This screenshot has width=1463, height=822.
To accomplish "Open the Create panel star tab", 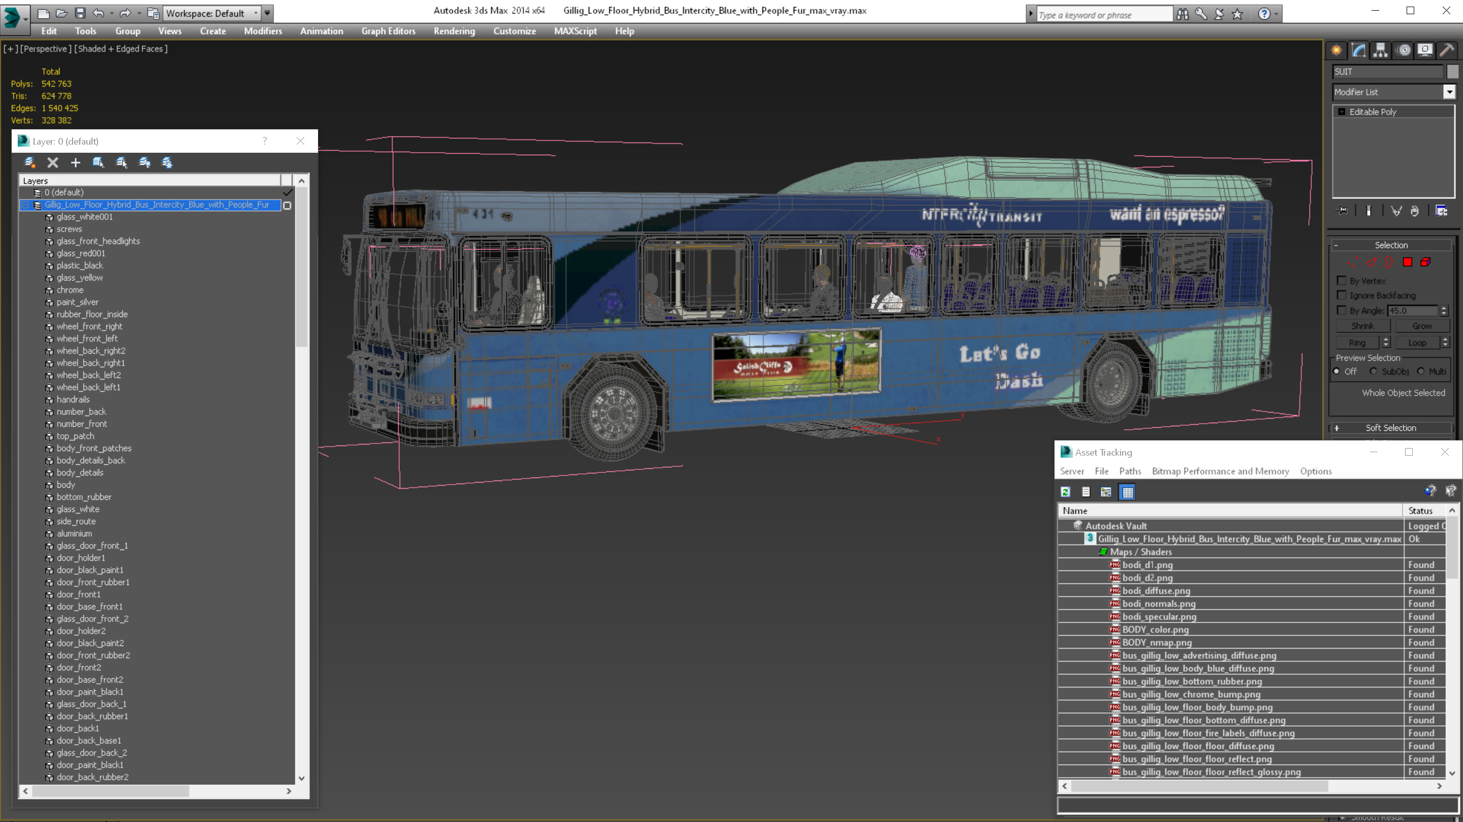I will (x=1337, y=51).
